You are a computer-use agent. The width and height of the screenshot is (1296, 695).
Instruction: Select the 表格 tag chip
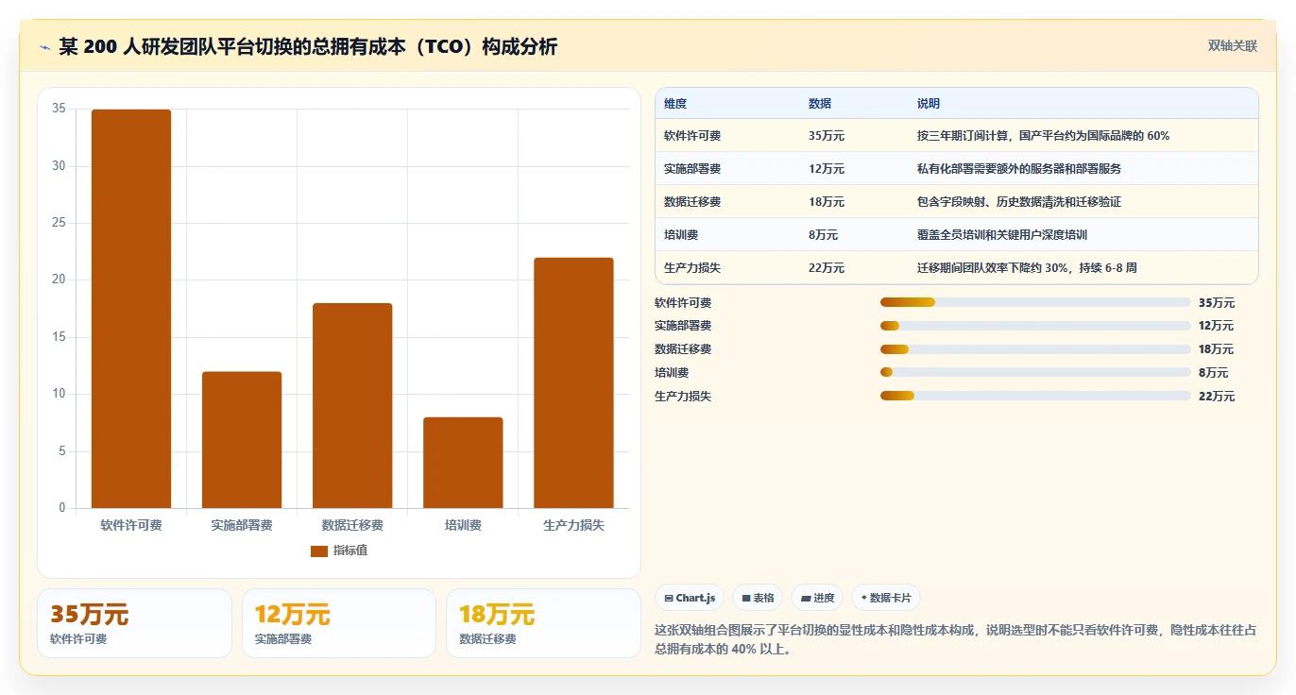[758, 598]
